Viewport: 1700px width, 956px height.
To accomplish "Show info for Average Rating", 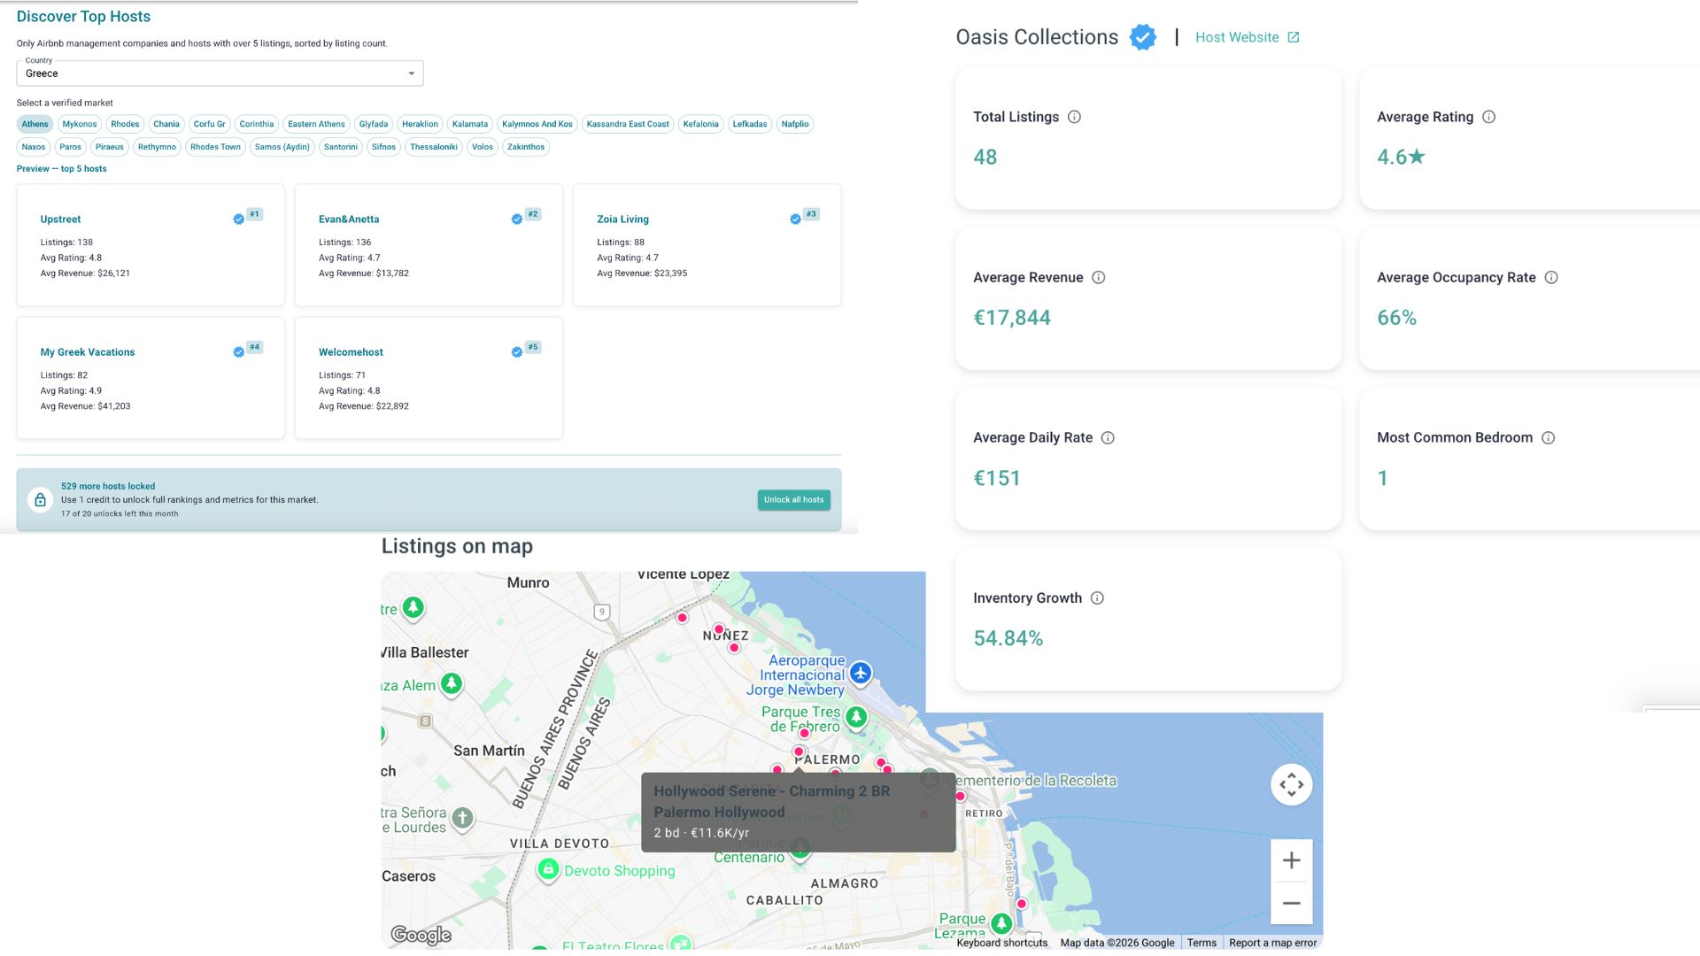I will (1488, 117).
